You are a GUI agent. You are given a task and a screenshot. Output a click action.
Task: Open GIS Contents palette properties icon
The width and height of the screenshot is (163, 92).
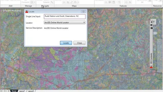152,28
